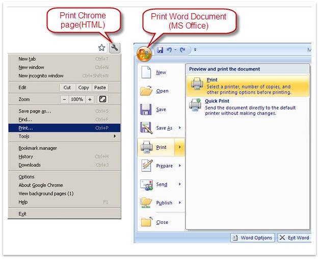Select Print… in Chrome menu
Image resolution: width=319 pixels, height=259 pixels.
pos(64,128)
